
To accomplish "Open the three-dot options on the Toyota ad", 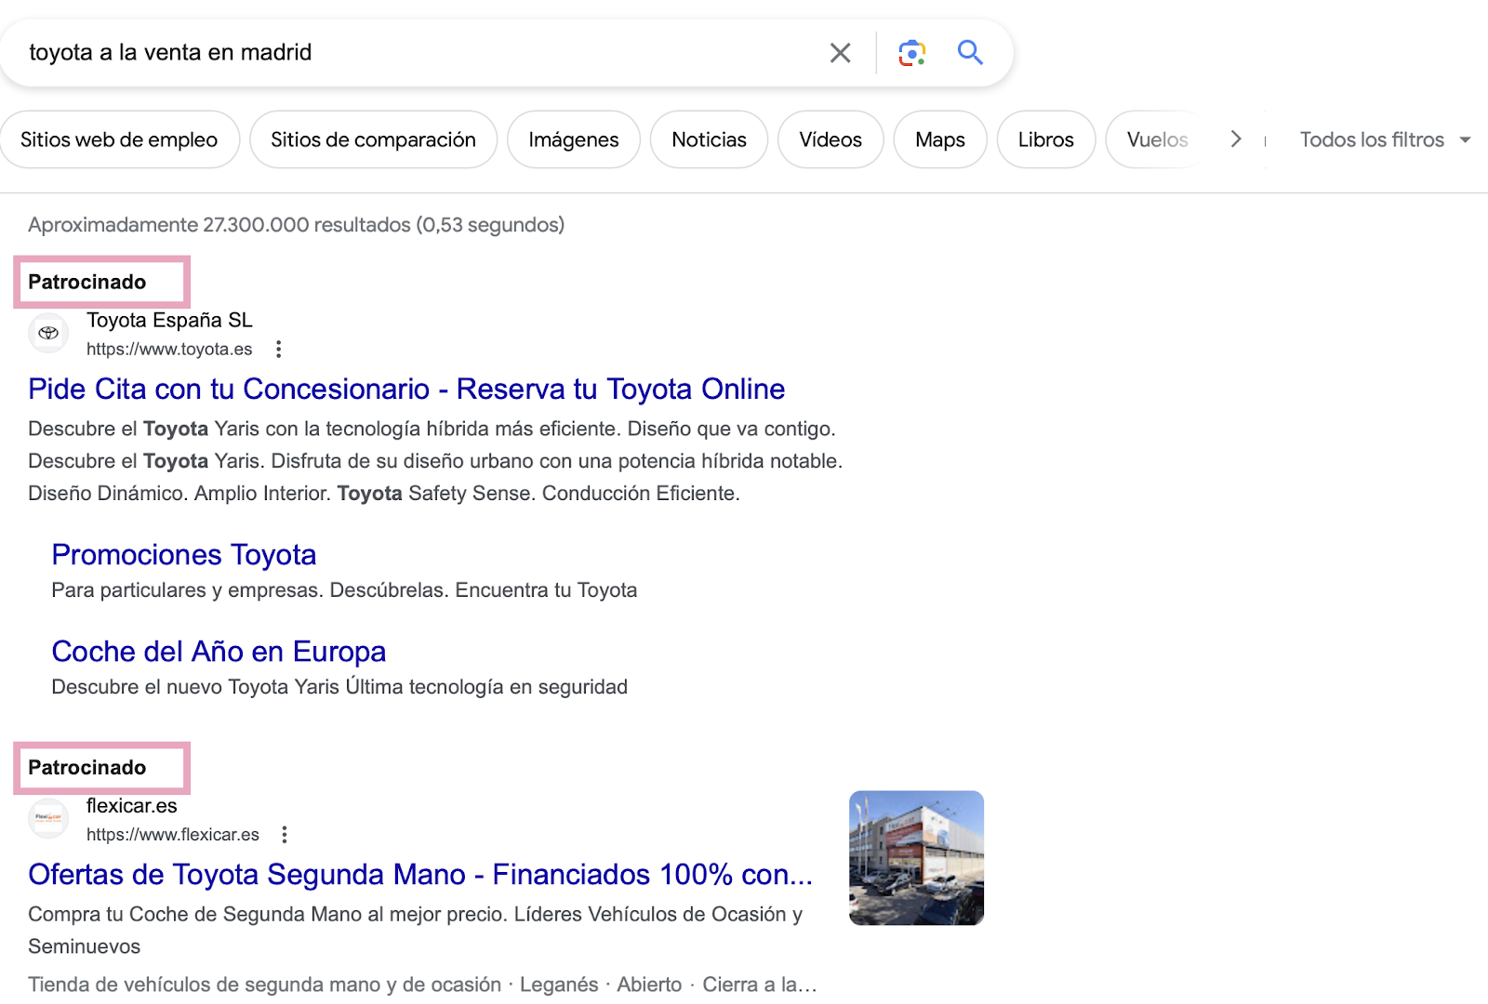I will point(280,349).
